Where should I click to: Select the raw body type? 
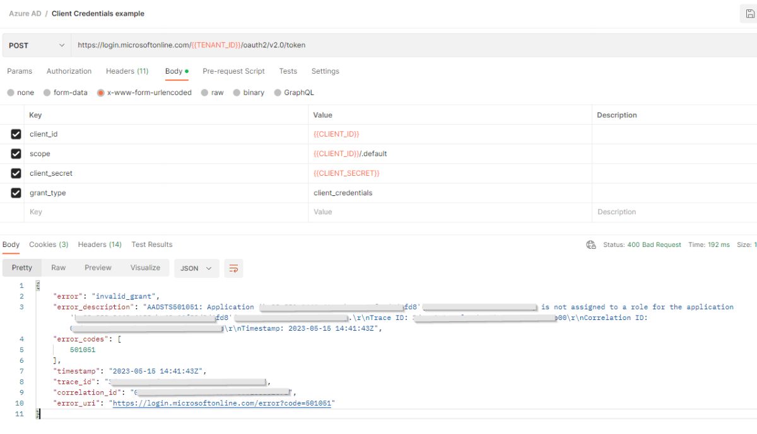pyautogui.click(x=213, y=93)
